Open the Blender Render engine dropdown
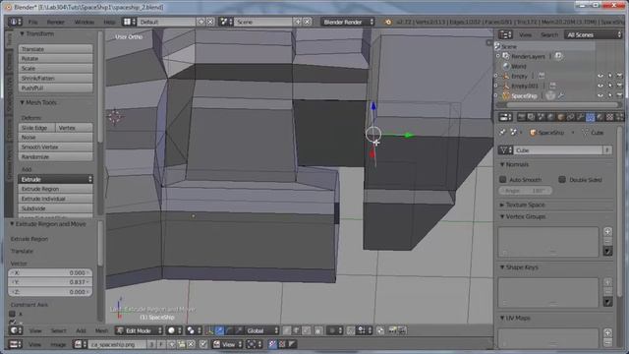The width and height of the screenshot is (629, 354). coord(347,22)
